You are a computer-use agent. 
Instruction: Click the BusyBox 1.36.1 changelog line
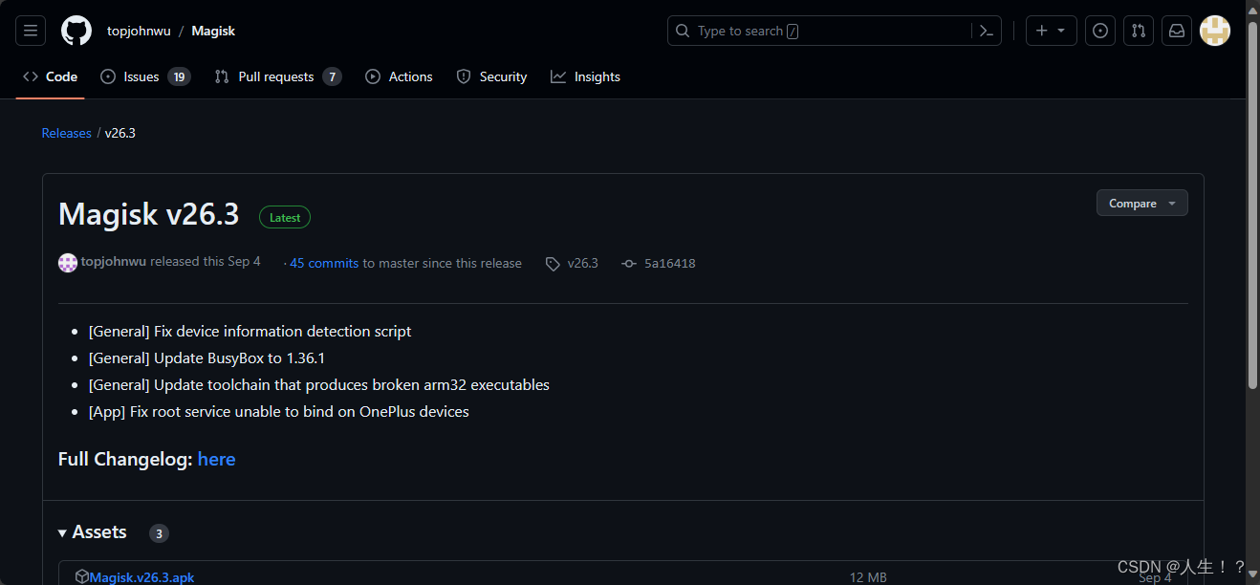point(207,358)
